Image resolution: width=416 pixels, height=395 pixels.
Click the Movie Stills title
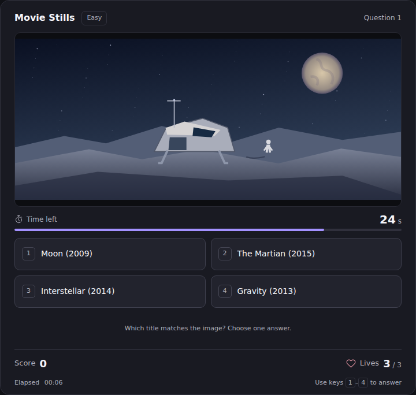[44, 17]
